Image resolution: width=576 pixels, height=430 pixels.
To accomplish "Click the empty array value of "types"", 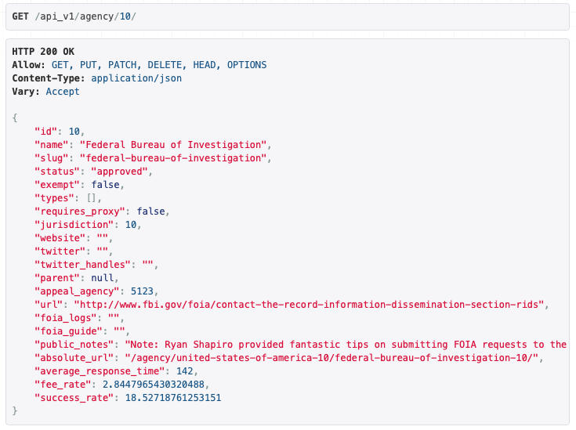I will [91, 198].
